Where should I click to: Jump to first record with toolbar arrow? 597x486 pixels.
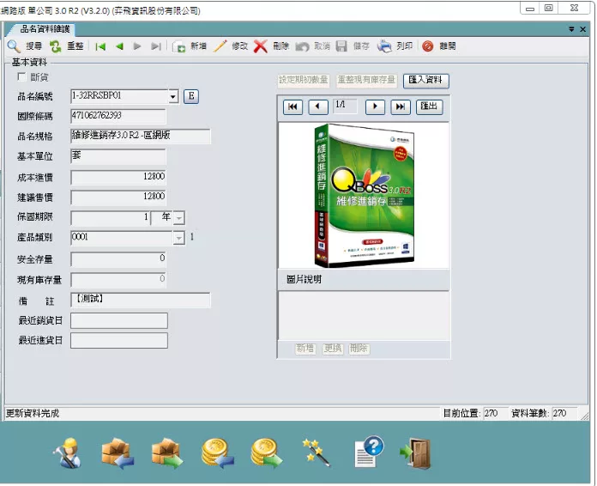[x=100, y=46]
